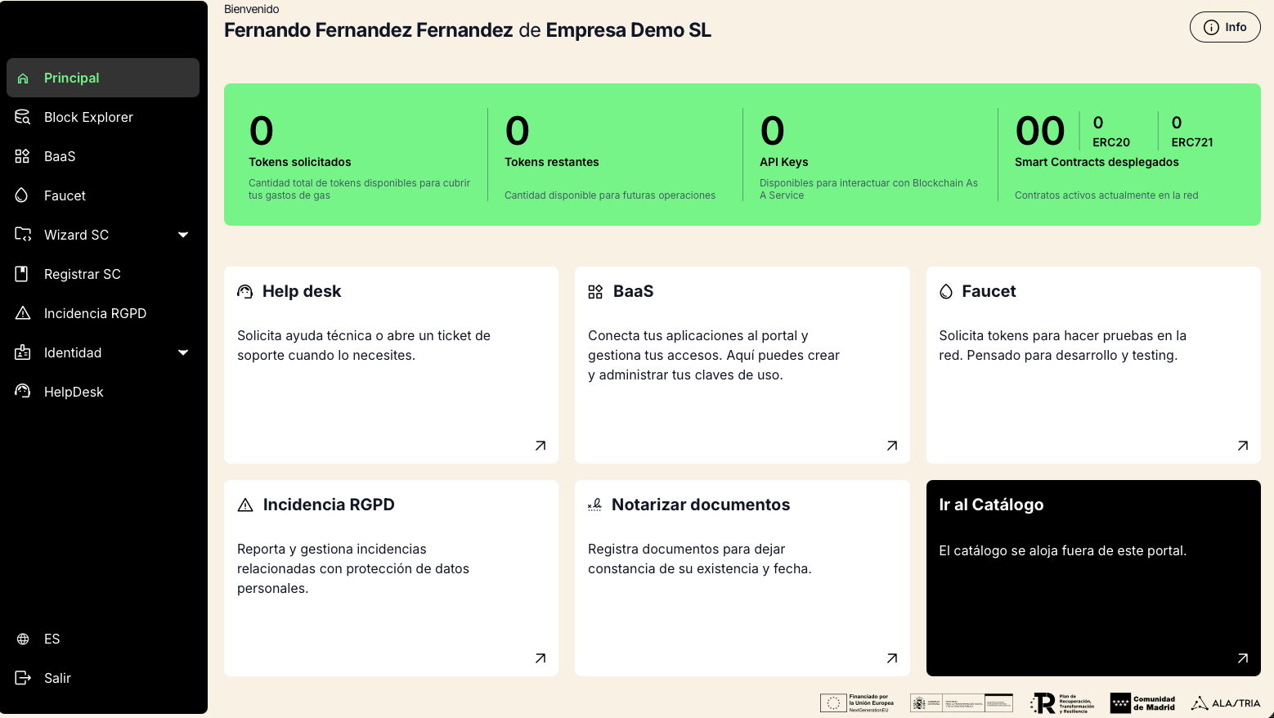Screen dimensions: 1274x718
Task: Select the BaaS sidebar menu label
Action: pos(60,156)
